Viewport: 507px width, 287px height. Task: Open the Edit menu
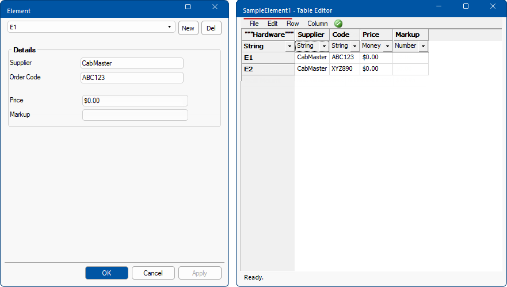point(272,24)
